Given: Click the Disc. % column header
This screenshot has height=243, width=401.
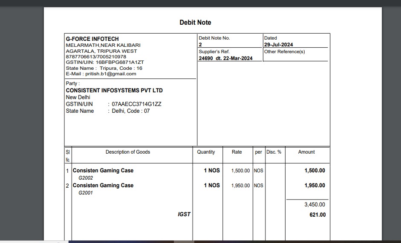Looking at the screenshot, I should 274,152.
